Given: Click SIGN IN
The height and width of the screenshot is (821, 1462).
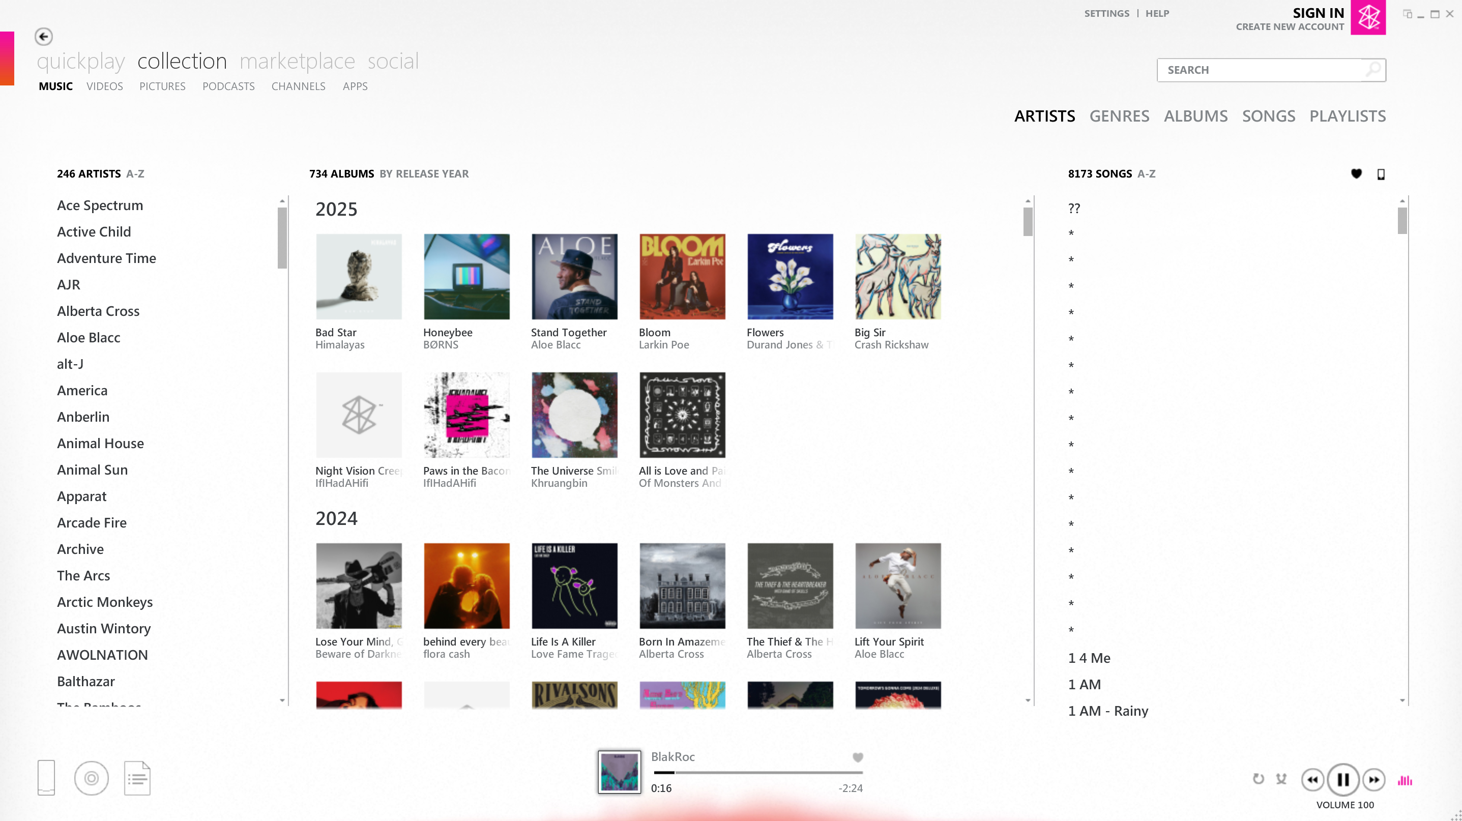Looking at the screenshot, I should click(1318, 13).
